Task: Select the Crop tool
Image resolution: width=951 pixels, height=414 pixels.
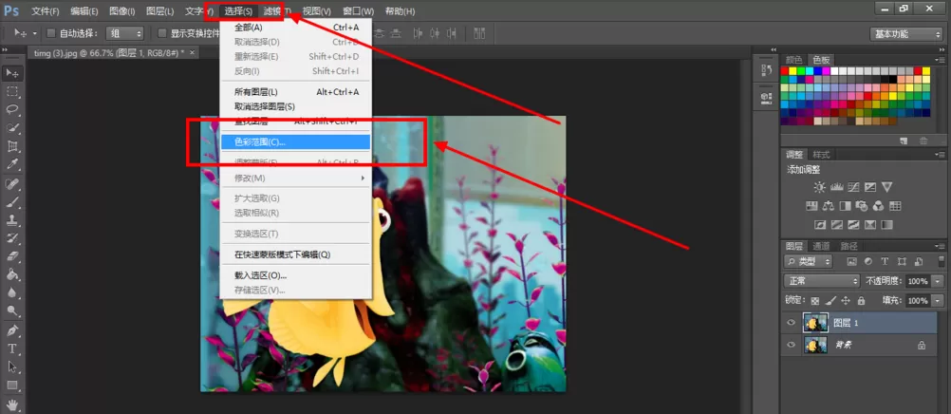Action: tap(12, 146)
